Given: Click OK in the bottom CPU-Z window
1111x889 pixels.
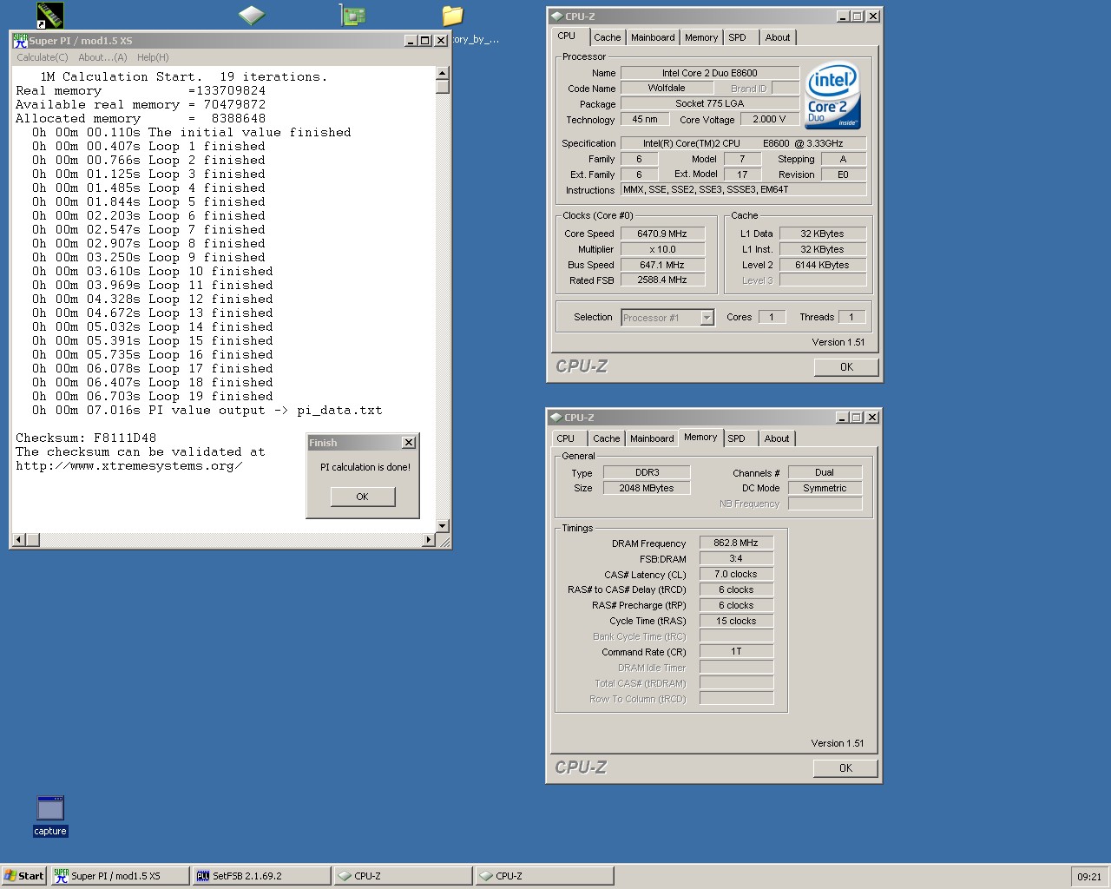Looking at the screenshot, I should (x=845, y=768).
